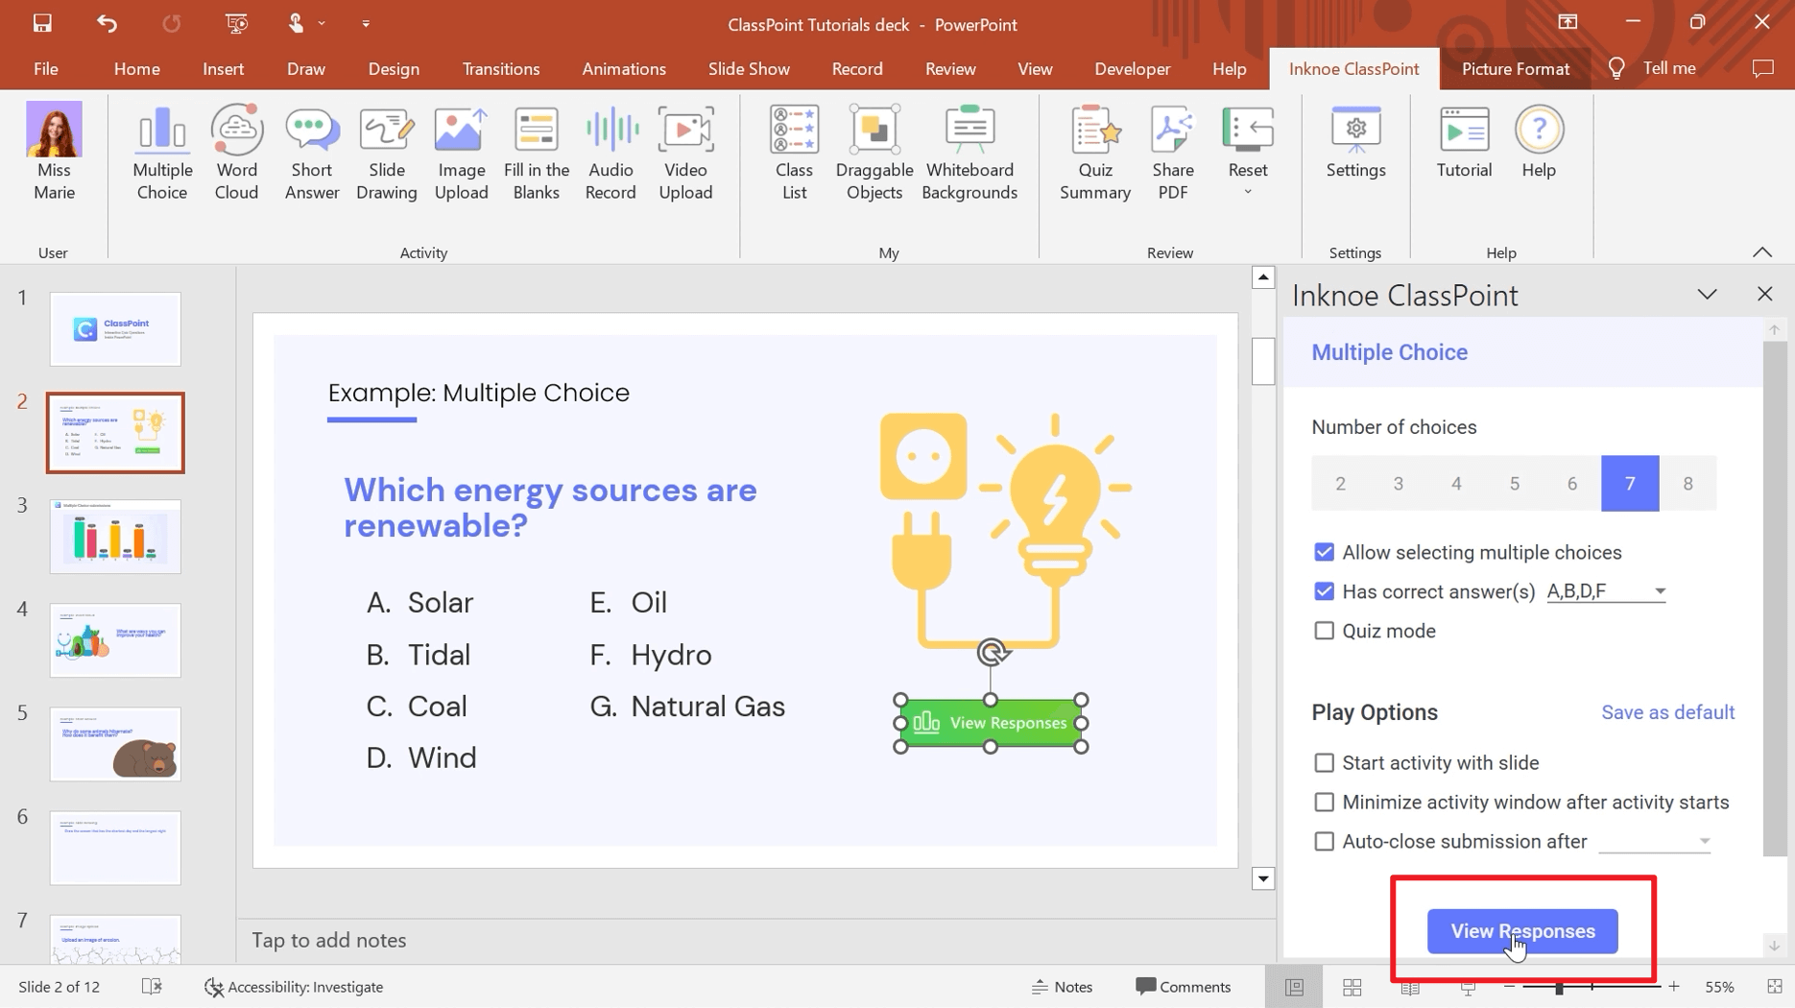
Task: Open the Comments pane from status bar
Action: [1183, 987]
